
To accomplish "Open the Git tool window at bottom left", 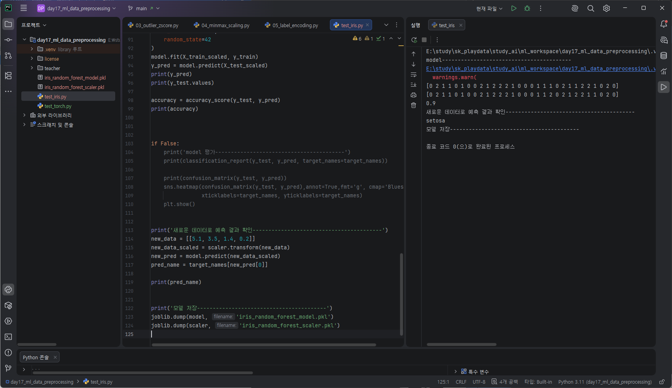I will tap(8, 368).
